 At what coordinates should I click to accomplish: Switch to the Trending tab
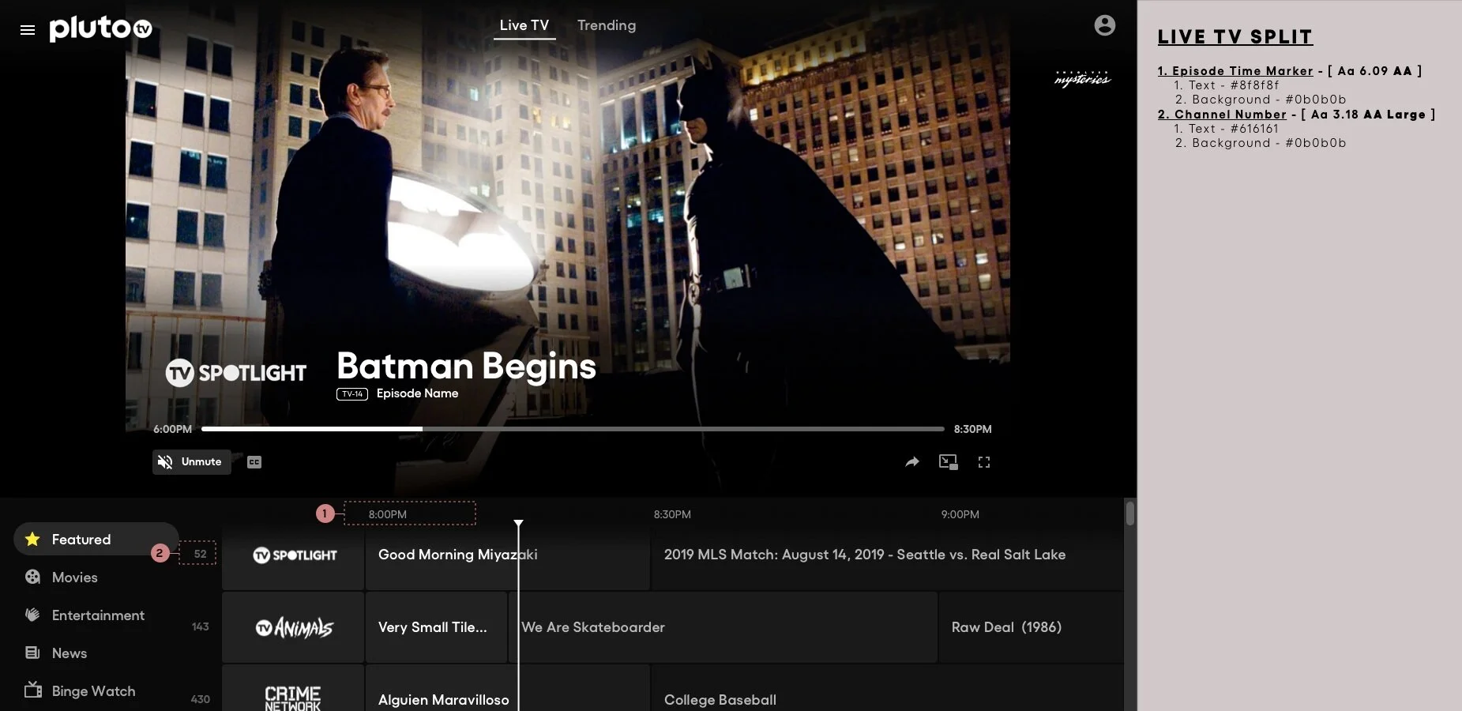coord(607,25)
